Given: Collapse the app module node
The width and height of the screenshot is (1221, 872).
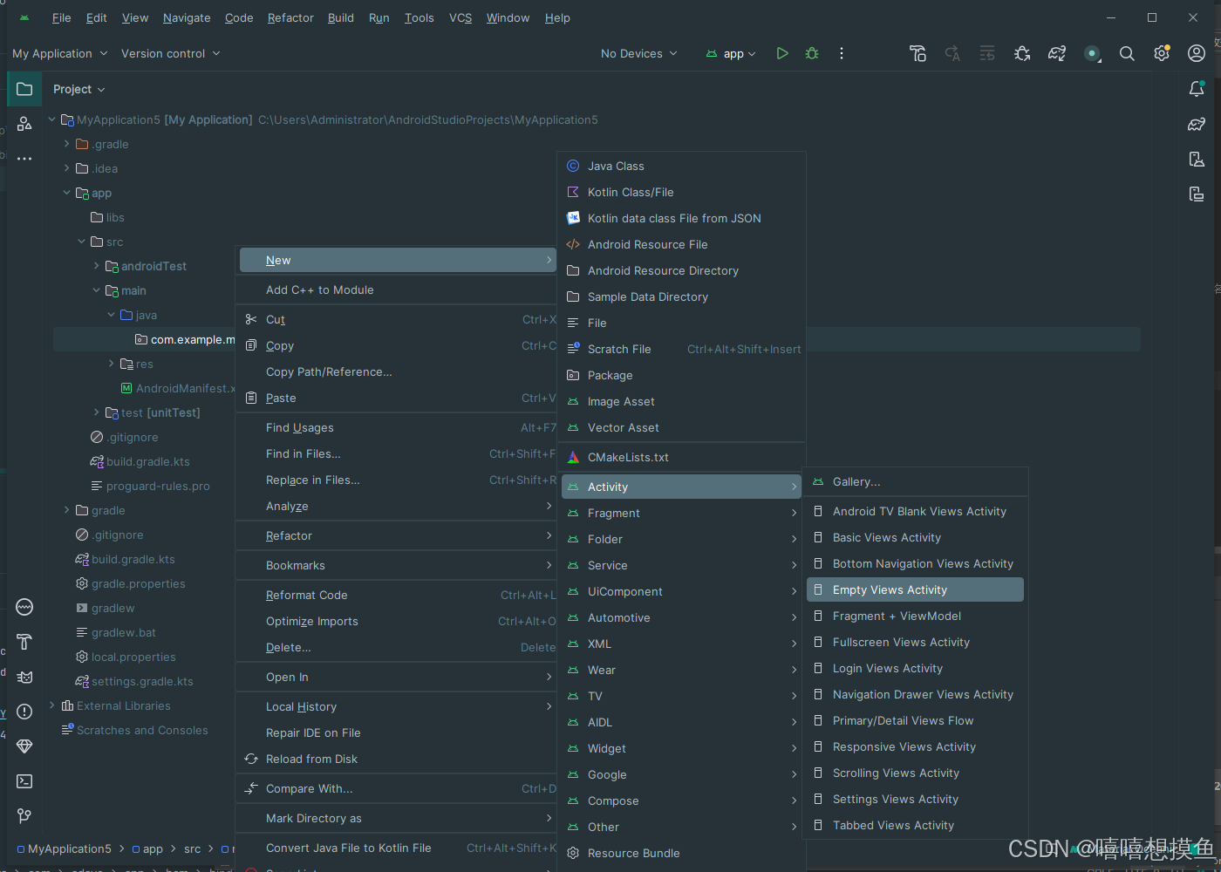Looking at the screenshot, I should (x=66, y=193).
